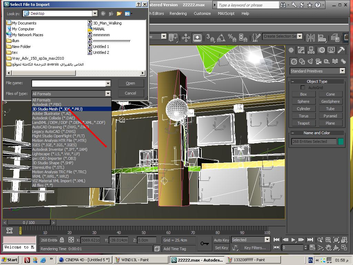Click the search binoculars icon
353x265 pixels.
[283, 5]
